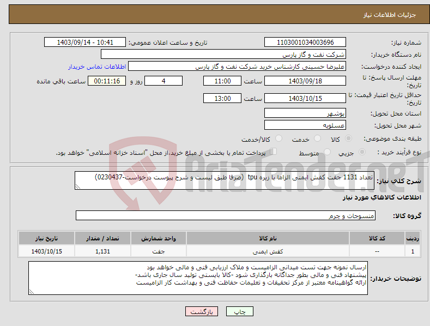Click the شرح کلی نیاز description textarea
Image resolution: width=430 pixels, height=326 pixels.
tap(225, 180)
